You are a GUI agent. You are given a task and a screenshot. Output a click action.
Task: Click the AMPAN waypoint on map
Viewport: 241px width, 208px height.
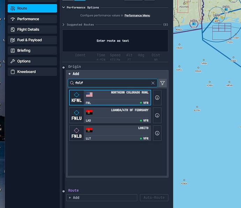pos(229,82)
